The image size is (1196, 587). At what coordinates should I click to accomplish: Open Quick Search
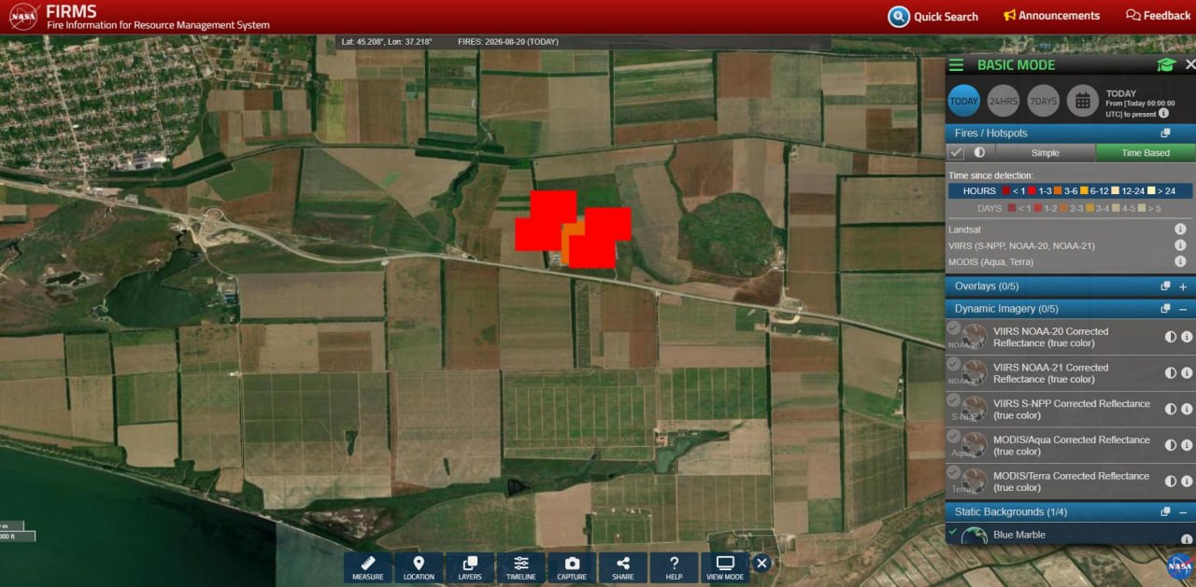click(933, 16)
